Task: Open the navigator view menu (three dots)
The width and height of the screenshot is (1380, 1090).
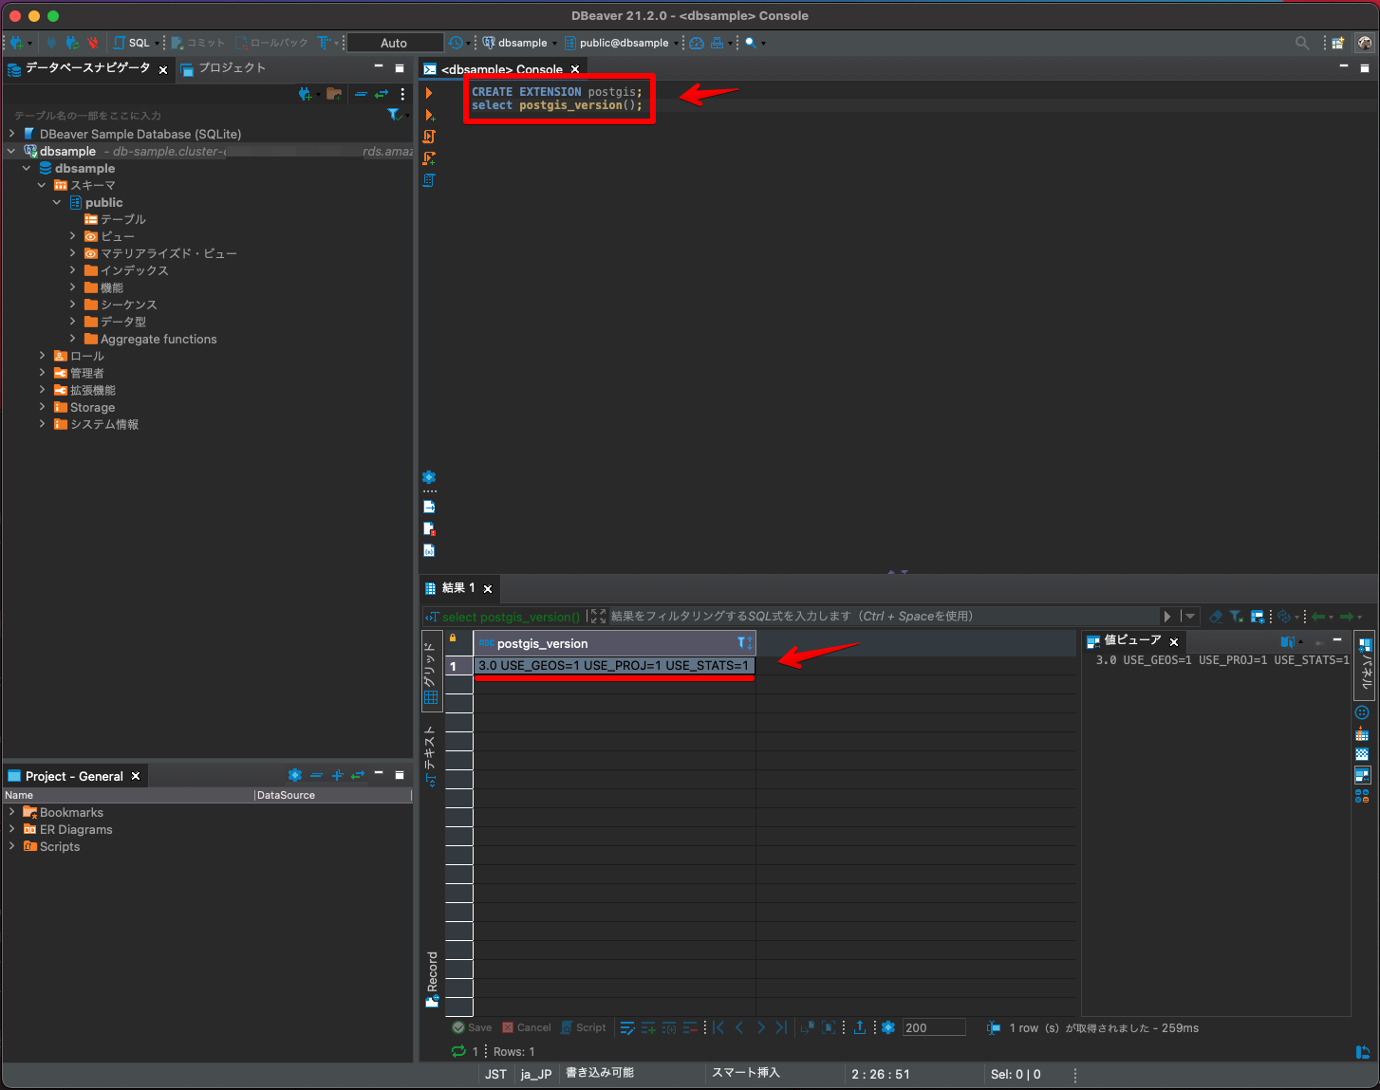Action: (402, 94)
